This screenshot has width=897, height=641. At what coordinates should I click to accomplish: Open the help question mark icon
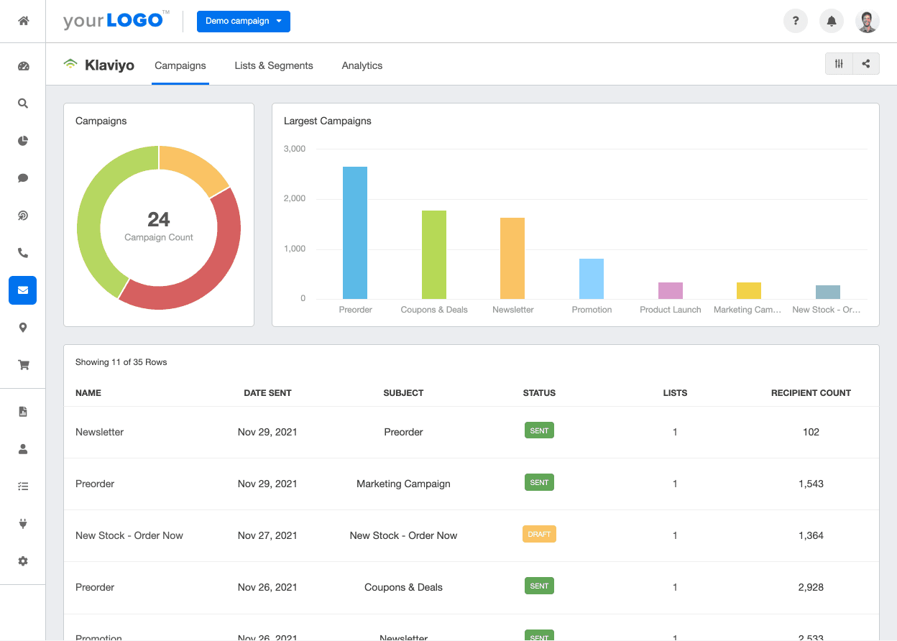click(795, 21)
